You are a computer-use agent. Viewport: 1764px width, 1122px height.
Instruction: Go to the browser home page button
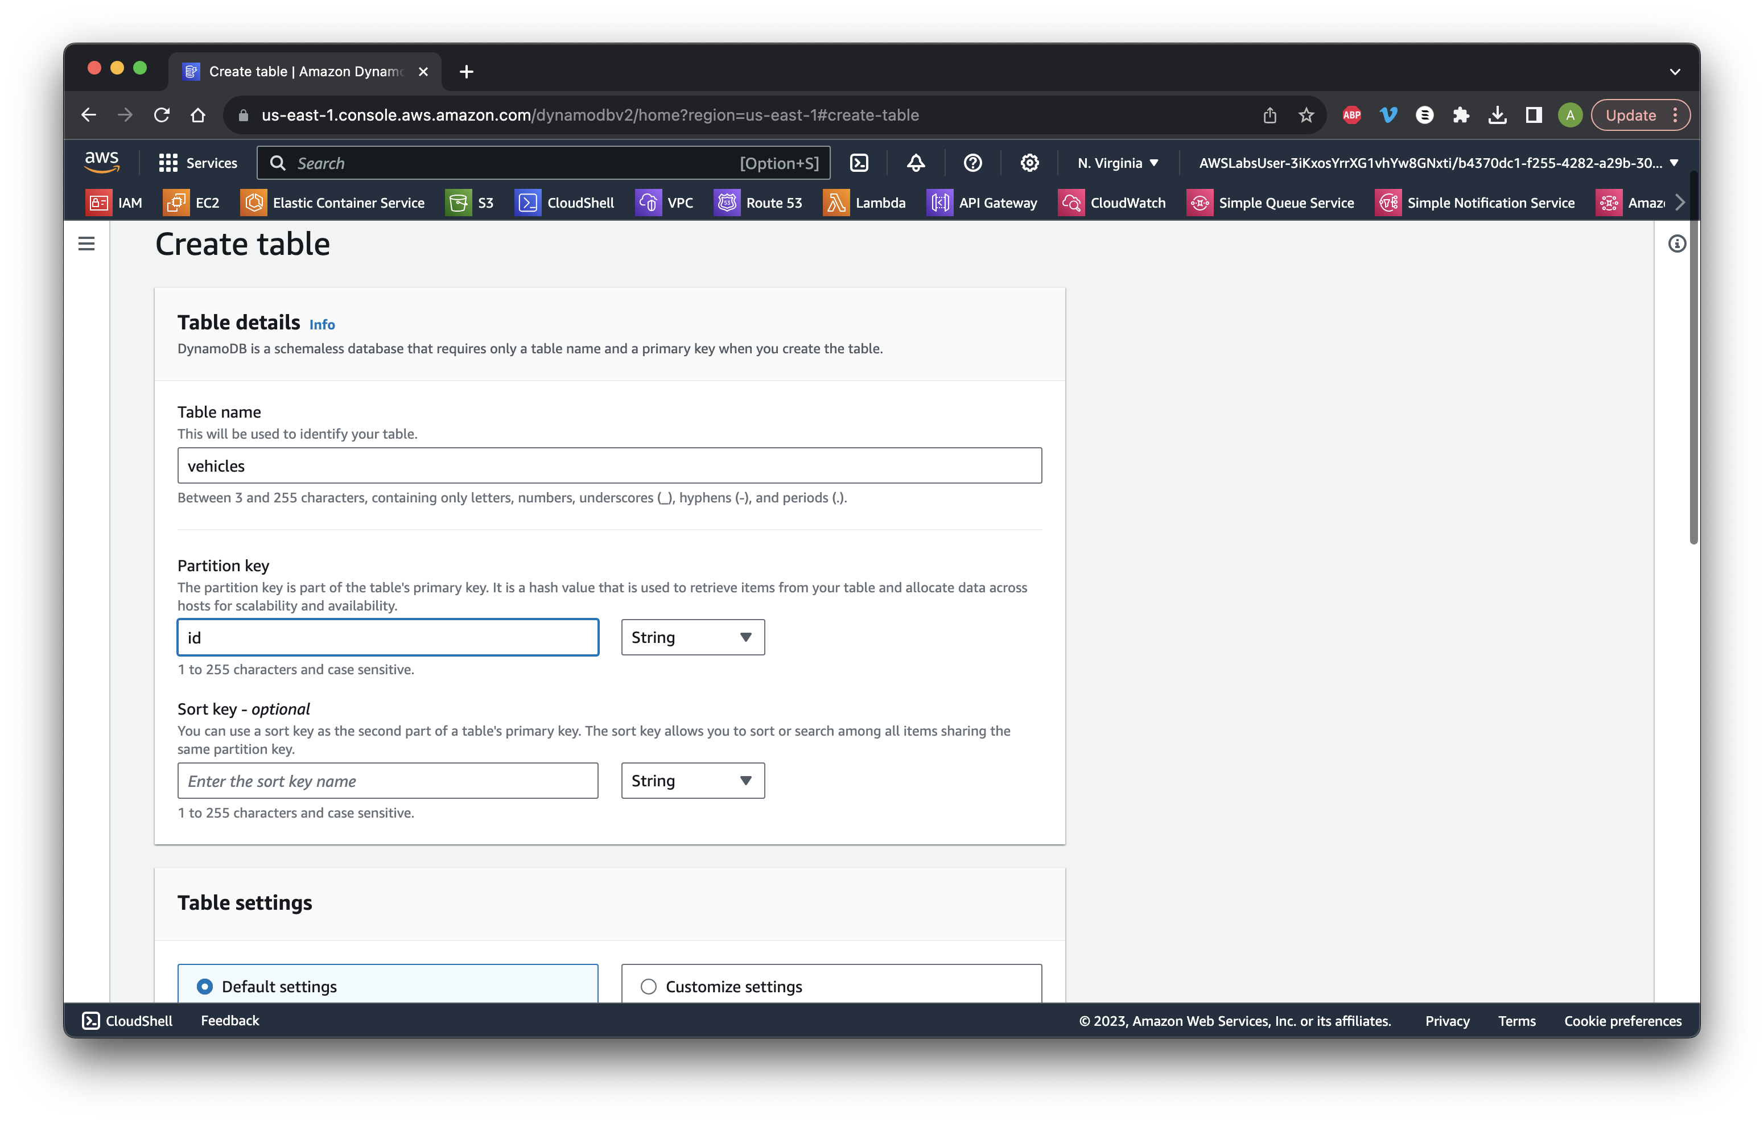pos(198,115)
